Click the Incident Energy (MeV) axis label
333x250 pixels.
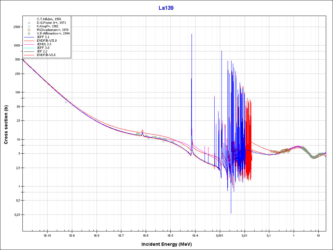coord(169,244)
